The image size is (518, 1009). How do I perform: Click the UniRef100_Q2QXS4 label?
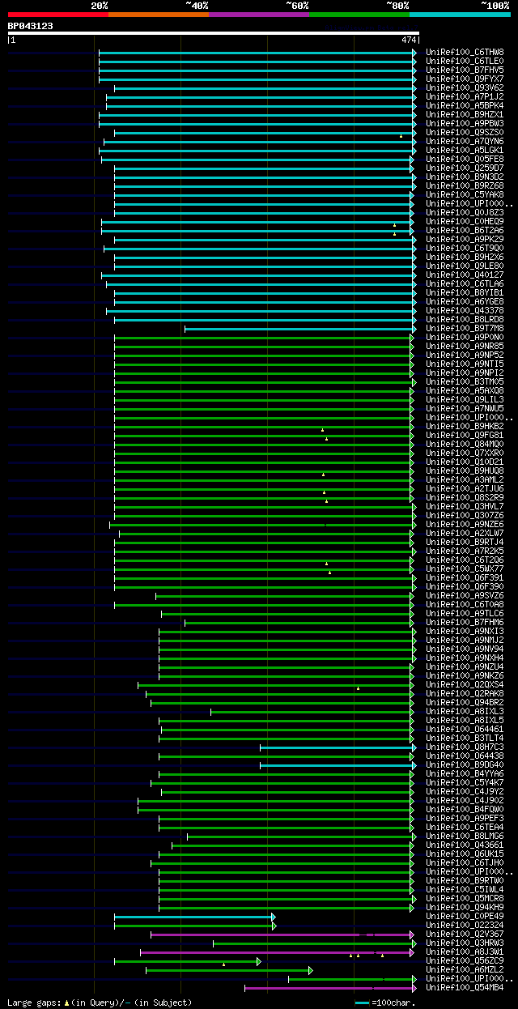click(x=465, y=684)
